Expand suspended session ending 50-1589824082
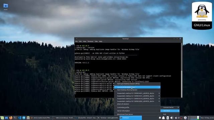This screenshot has width=214, height=120. click(137, 101)
